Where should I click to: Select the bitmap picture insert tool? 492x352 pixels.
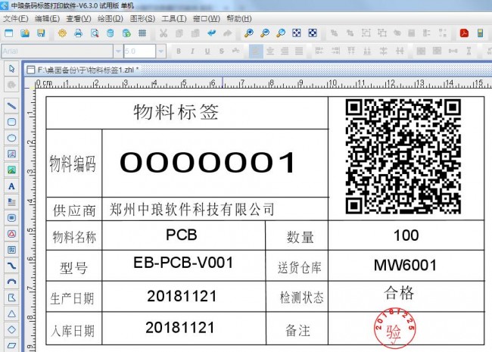pos(11,170)
